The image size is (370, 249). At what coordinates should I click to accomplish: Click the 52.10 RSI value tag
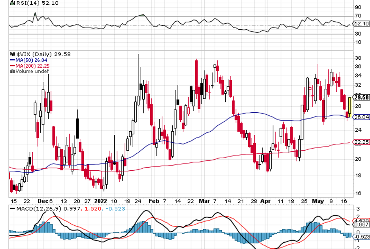tap(361, 24)
